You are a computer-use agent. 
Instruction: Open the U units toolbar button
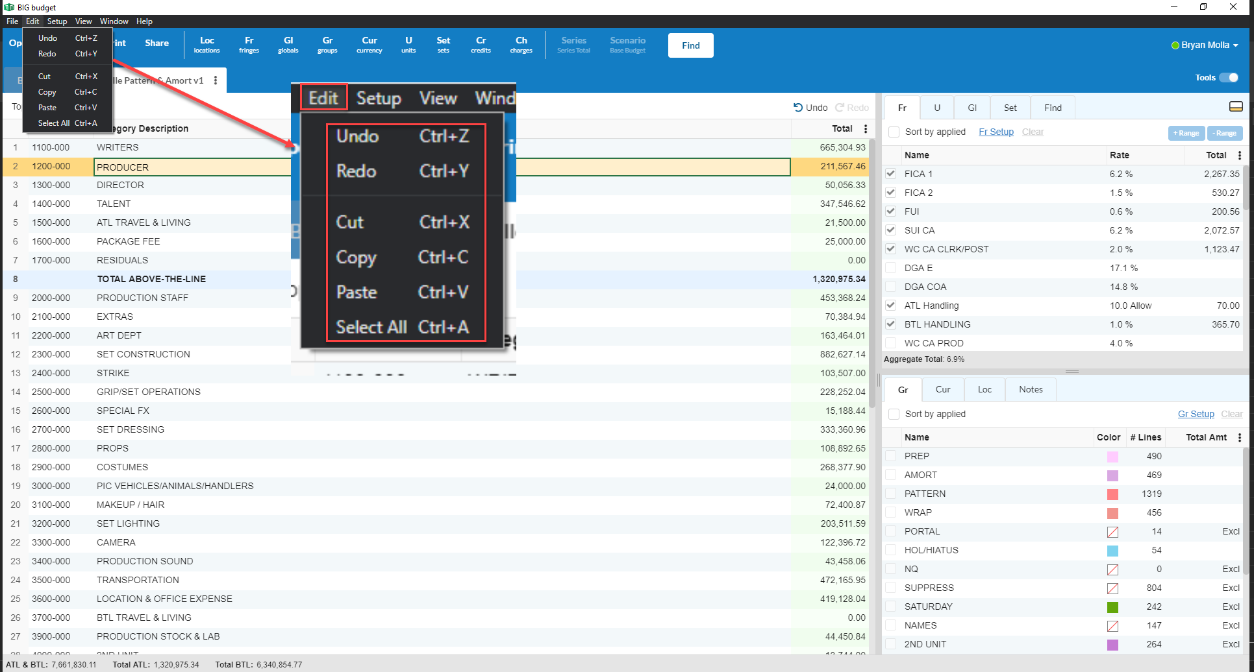coord(408,45)
